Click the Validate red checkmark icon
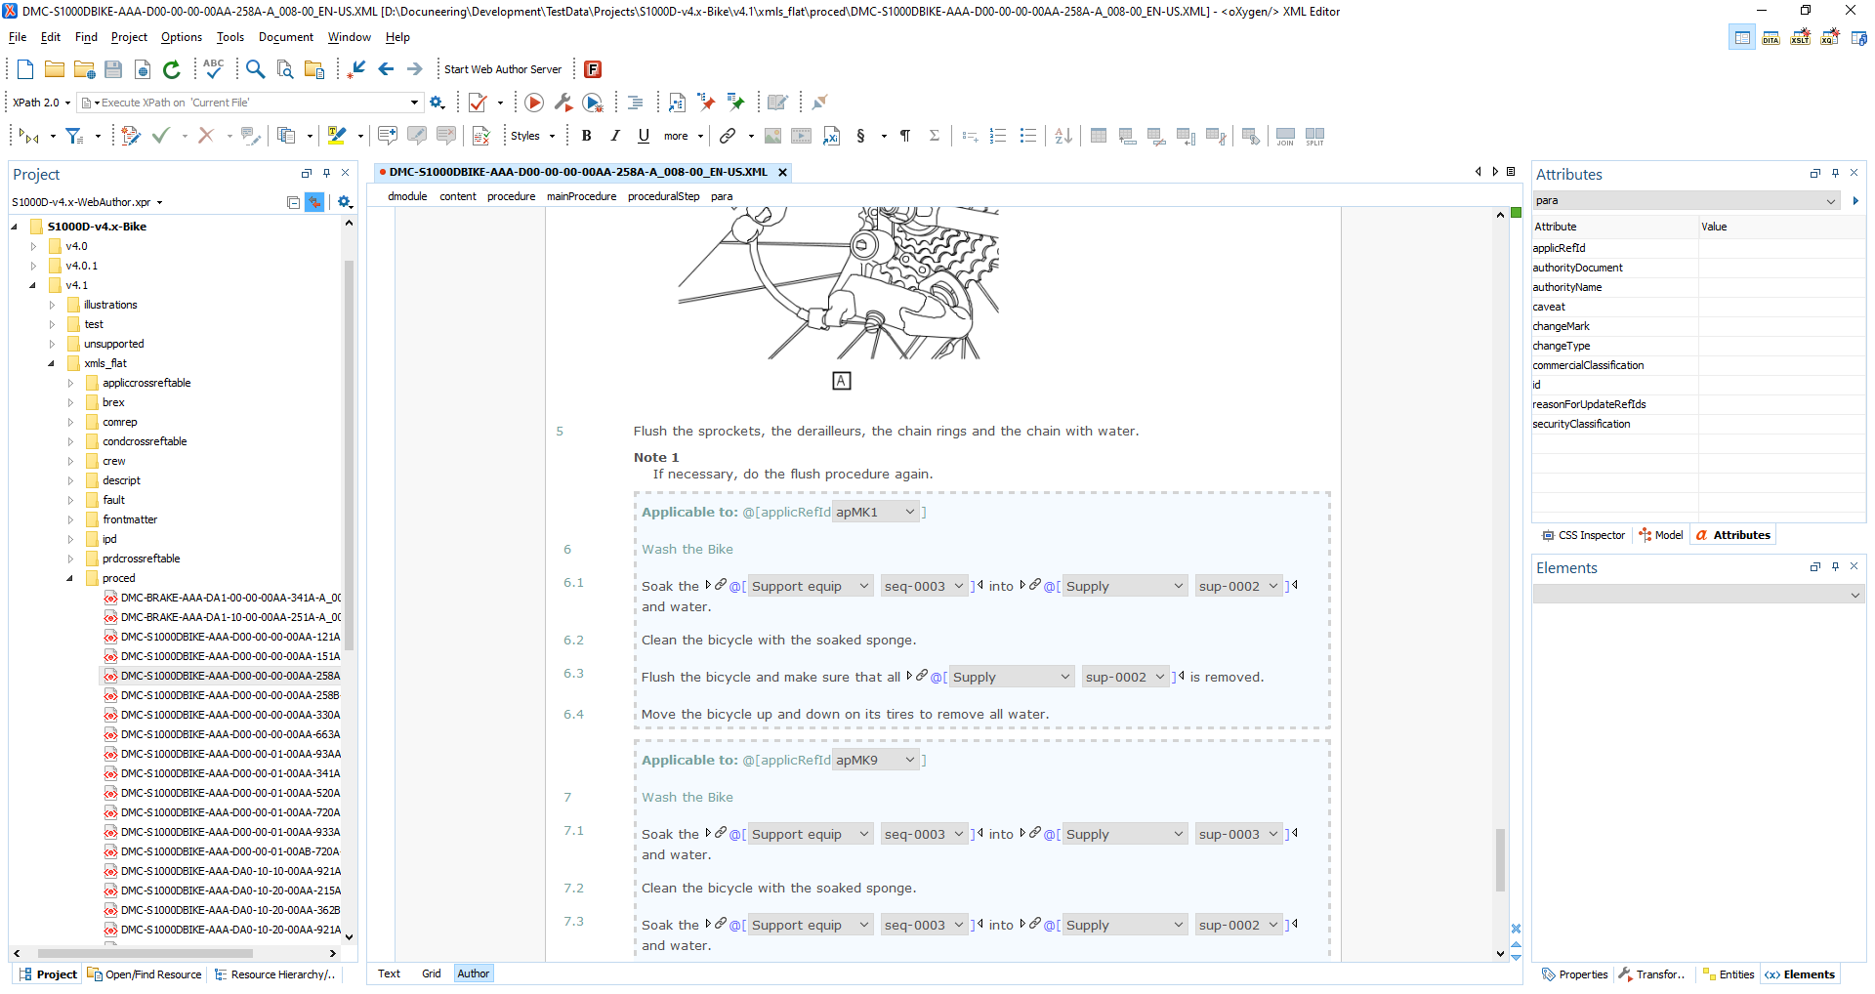The image size is (1875, 994). coord(478,103)
